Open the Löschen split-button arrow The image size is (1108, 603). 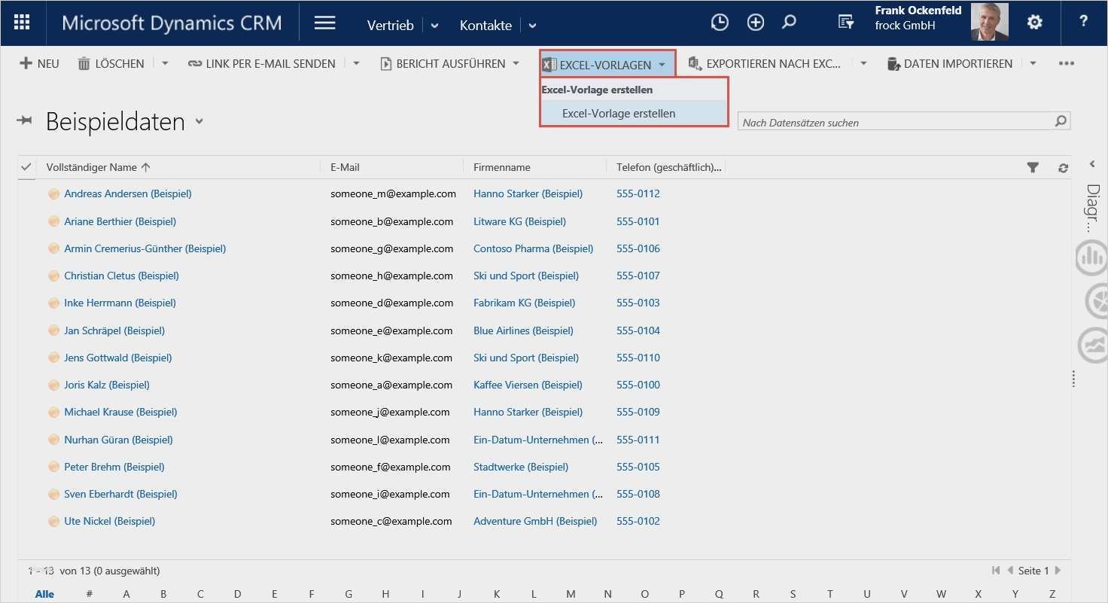[165, 63]
